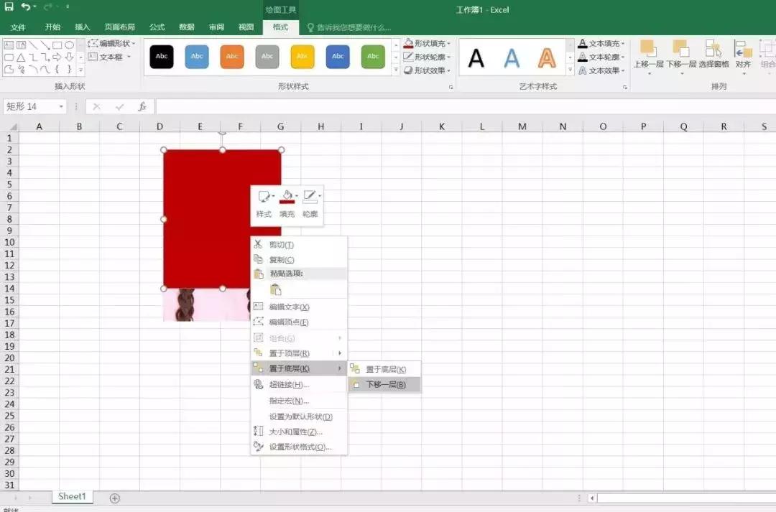The image size is (776, 512).
Task: Expand the name box dropdown arrow
Action: coord(61,107)
